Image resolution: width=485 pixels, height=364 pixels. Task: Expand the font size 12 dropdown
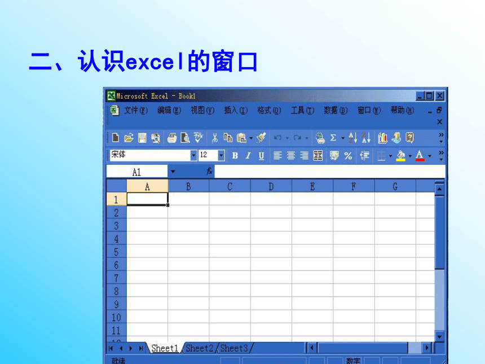(x=221, y=155)
